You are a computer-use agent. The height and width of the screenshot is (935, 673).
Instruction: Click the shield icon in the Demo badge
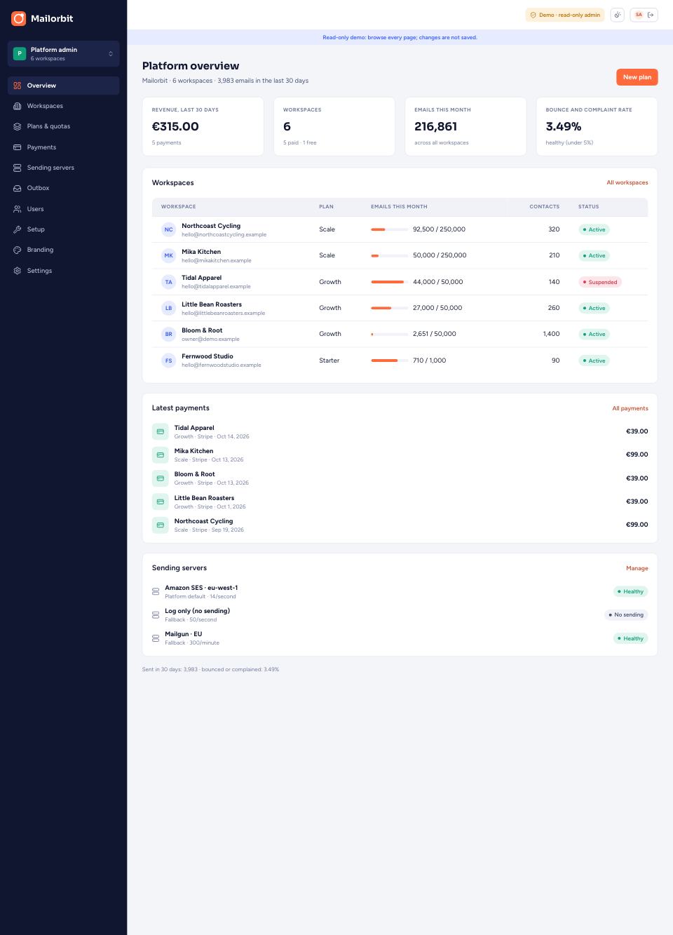point(533,15)
